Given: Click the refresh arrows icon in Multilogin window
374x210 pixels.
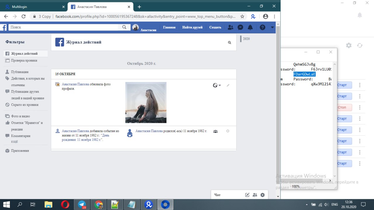Looking at the screenshot, I should coord(360,46).
